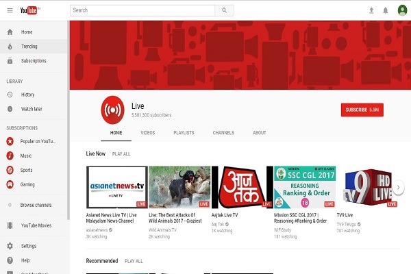Screen dimensions: 411x274
Task: Open the hamburger guide menu
Action: pos(10,10)
